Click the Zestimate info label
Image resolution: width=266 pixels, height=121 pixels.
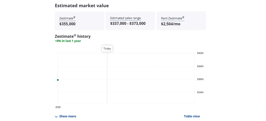coord(67,18)
